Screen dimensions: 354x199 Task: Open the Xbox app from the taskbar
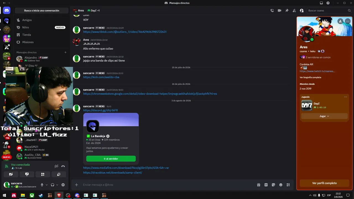pyautogui.click(x=32, y=195)
